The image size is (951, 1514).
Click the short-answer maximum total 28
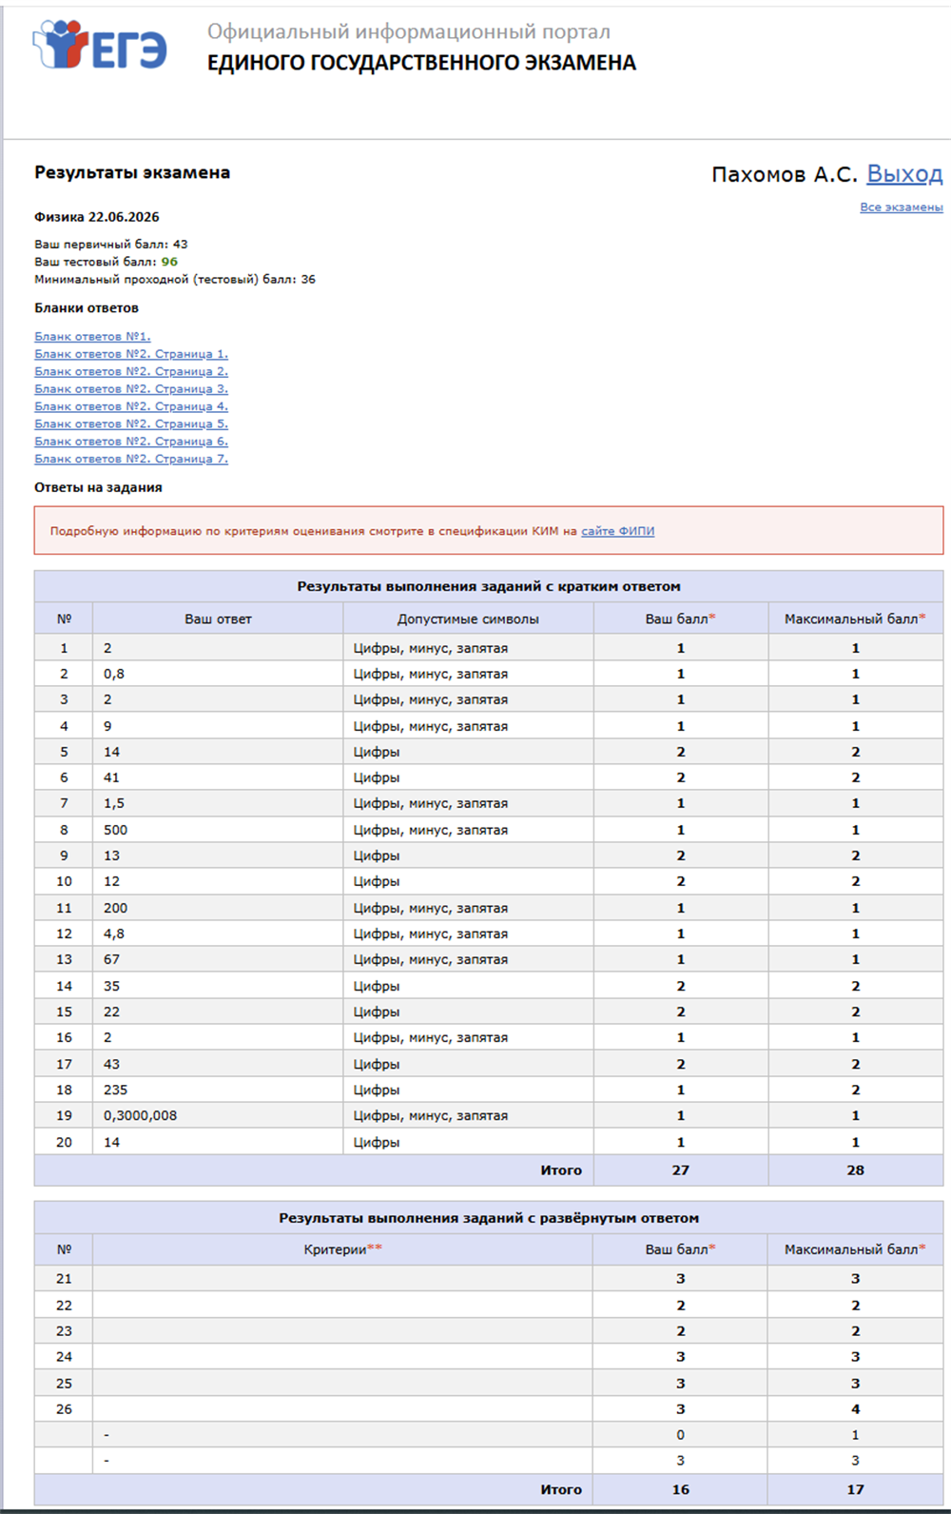(856, 1170)
